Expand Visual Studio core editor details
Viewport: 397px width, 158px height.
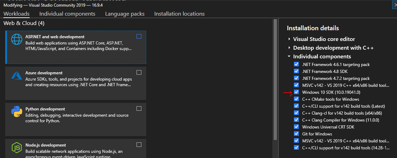(289, 39)
